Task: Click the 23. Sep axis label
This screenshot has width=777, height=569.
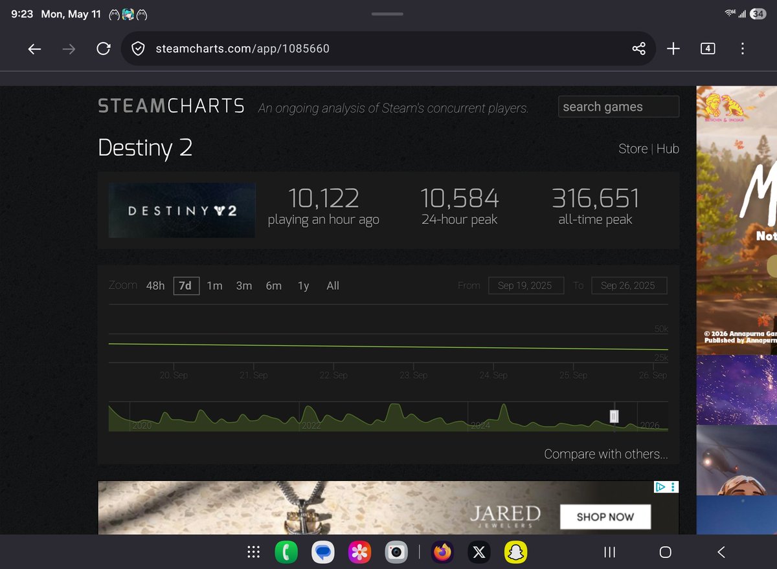Action: click(414, 375)
